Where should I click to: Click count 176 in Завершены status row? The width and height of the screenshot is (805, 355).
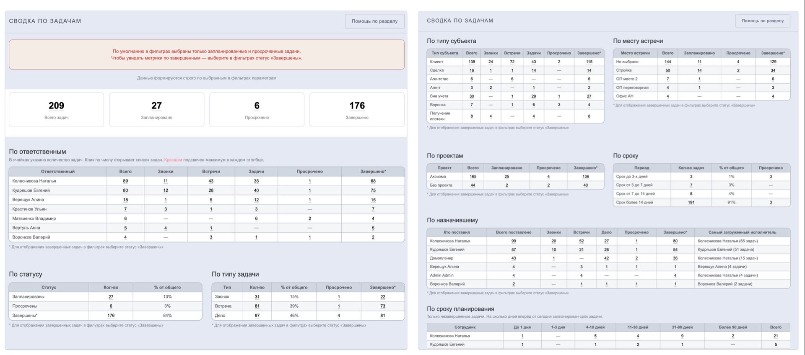pos(111,315)
